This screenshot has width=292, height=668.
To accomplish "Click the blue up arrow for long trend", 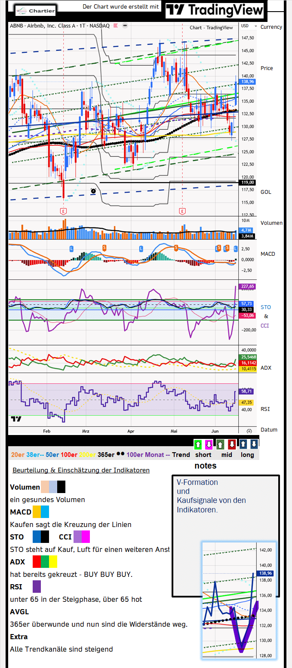I will coord(243,444).
